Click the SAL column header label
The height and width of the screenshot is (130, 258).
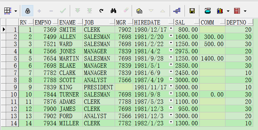(180, 22)
